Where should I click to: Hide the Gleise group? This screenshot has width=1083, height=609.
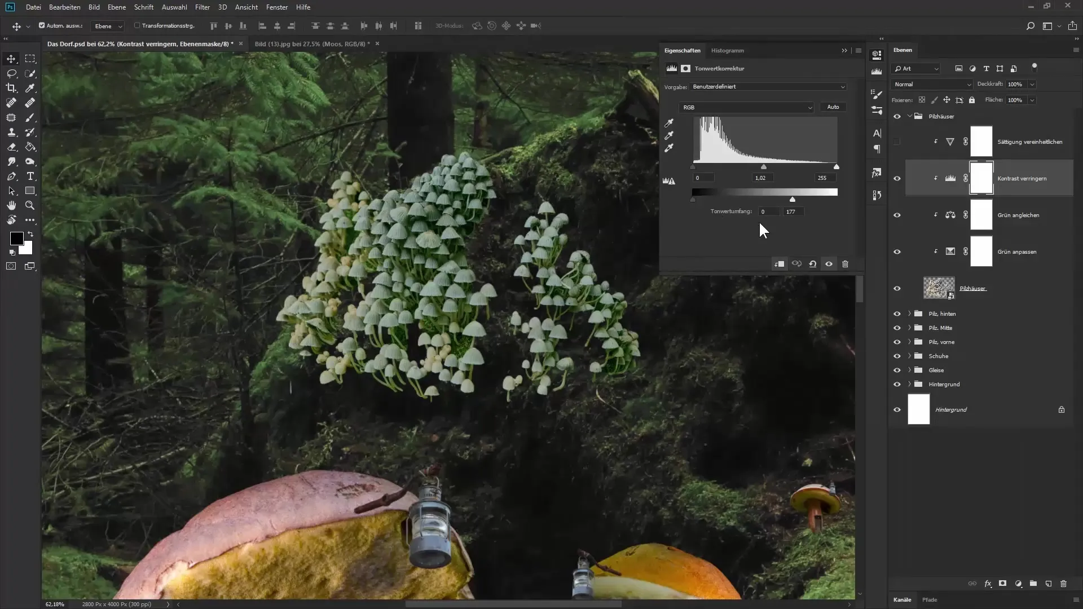(x=897, y=370)
